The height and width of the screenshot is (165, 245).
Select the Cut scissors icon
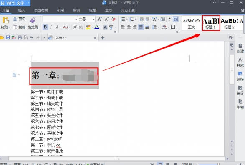click(x=15, y=19)
